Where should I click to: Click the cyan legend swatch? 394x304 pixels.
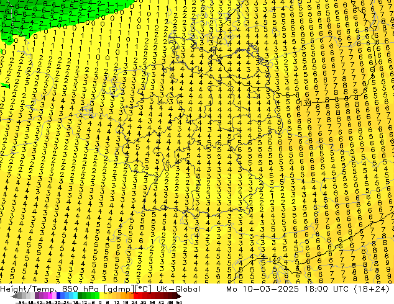coord(75,296)
